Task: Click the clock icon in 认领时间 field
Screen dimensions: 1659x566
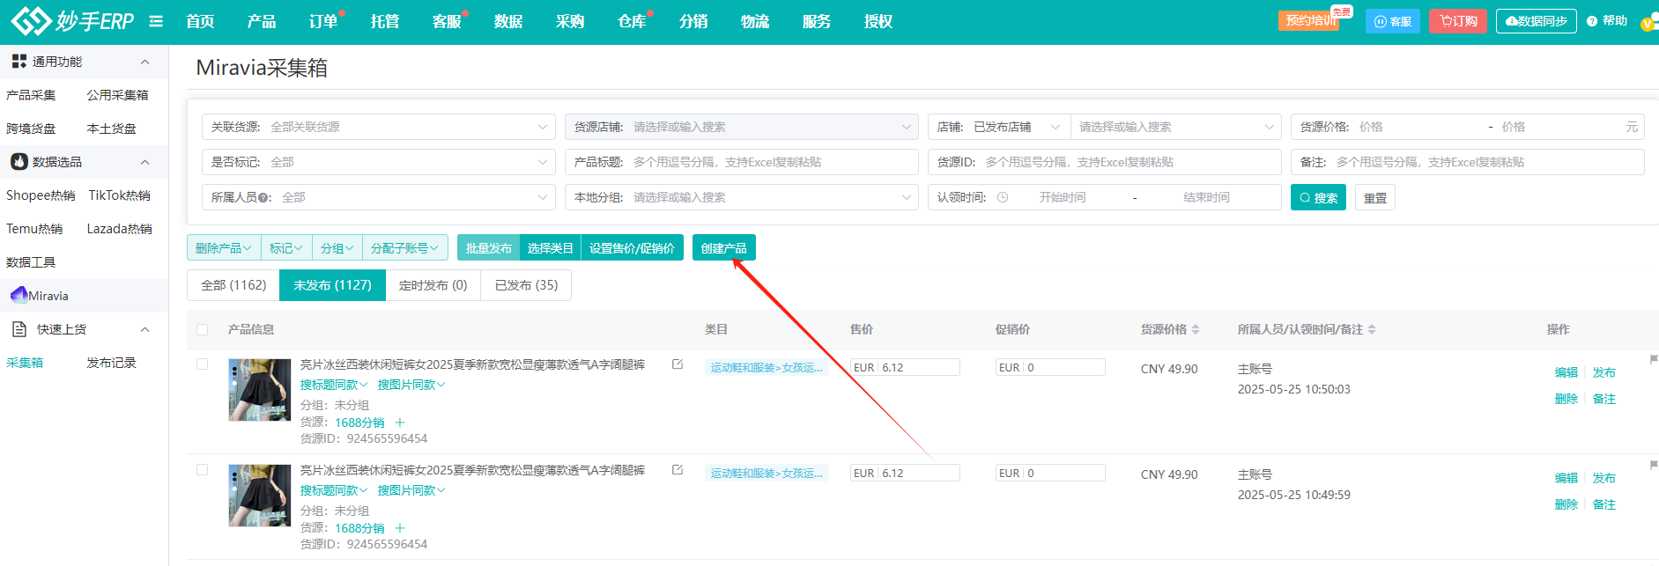Action: (x=1003, y=197)
